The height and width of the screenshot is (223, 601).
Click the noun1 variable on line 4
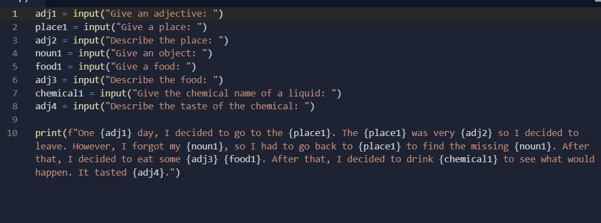49,54
